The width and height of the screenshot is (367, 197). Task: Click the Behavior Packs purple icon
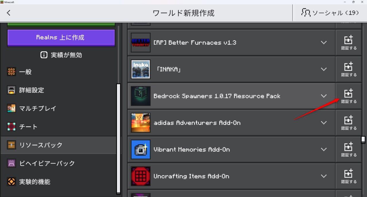(11, 163)
